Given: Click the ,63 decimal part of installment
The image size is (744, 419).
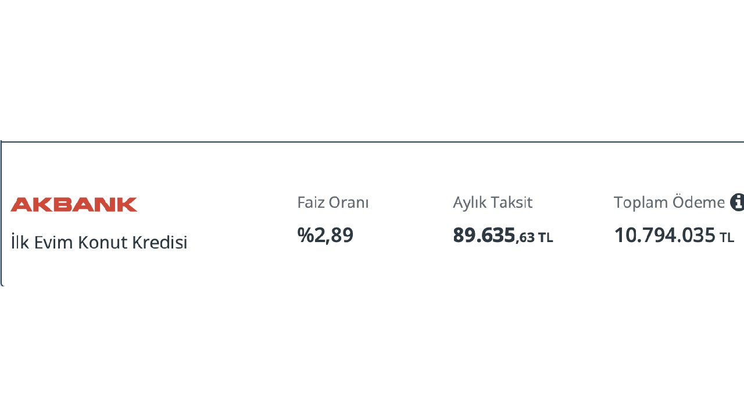Looking at the screenshot, I should [x=525, y=237].
